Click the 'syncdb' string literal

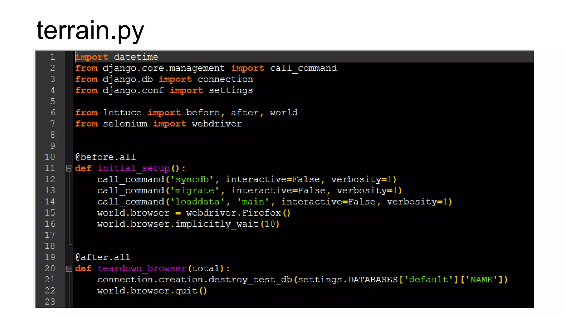(192, 179)
